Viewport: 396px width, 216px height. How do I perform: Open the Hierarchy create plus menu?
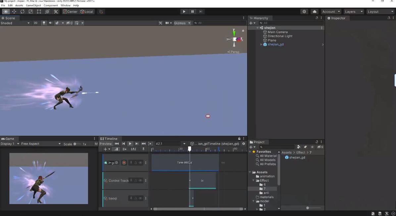[252, 23]
